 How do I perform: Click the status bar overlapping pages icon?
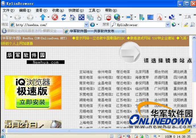coord(147,136)
